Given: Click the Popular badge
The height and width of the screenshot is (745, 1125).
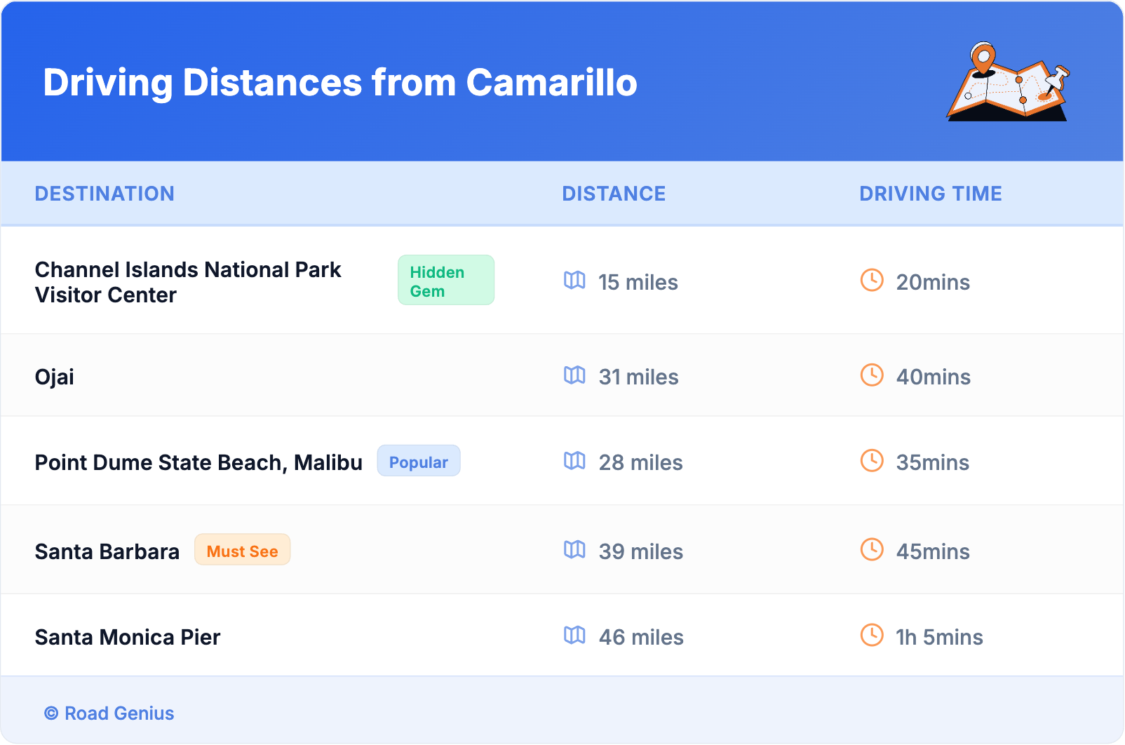Looking at the screenshot, I should [419, 462].
